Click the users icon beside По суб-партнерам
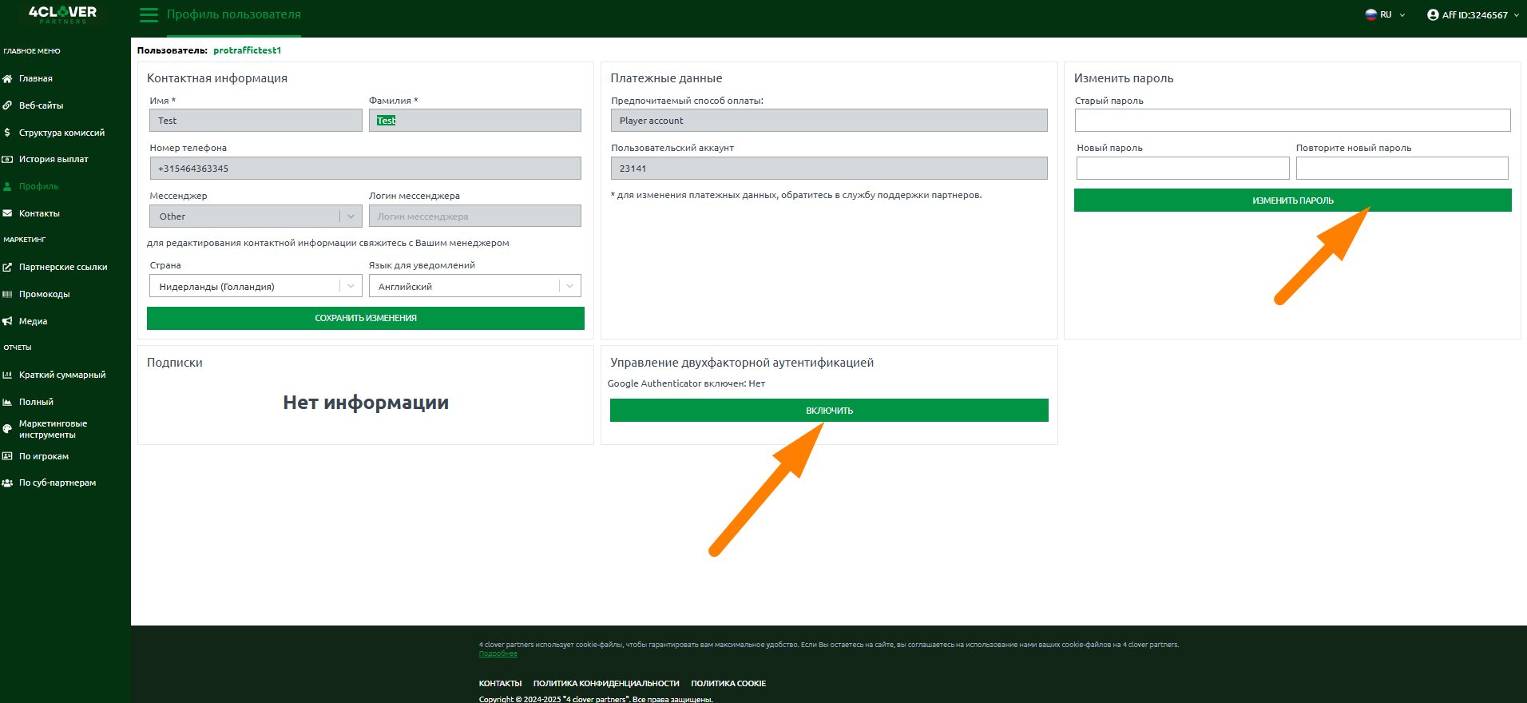This screenshot has height=703, width=1527. [x=7, y=483]
